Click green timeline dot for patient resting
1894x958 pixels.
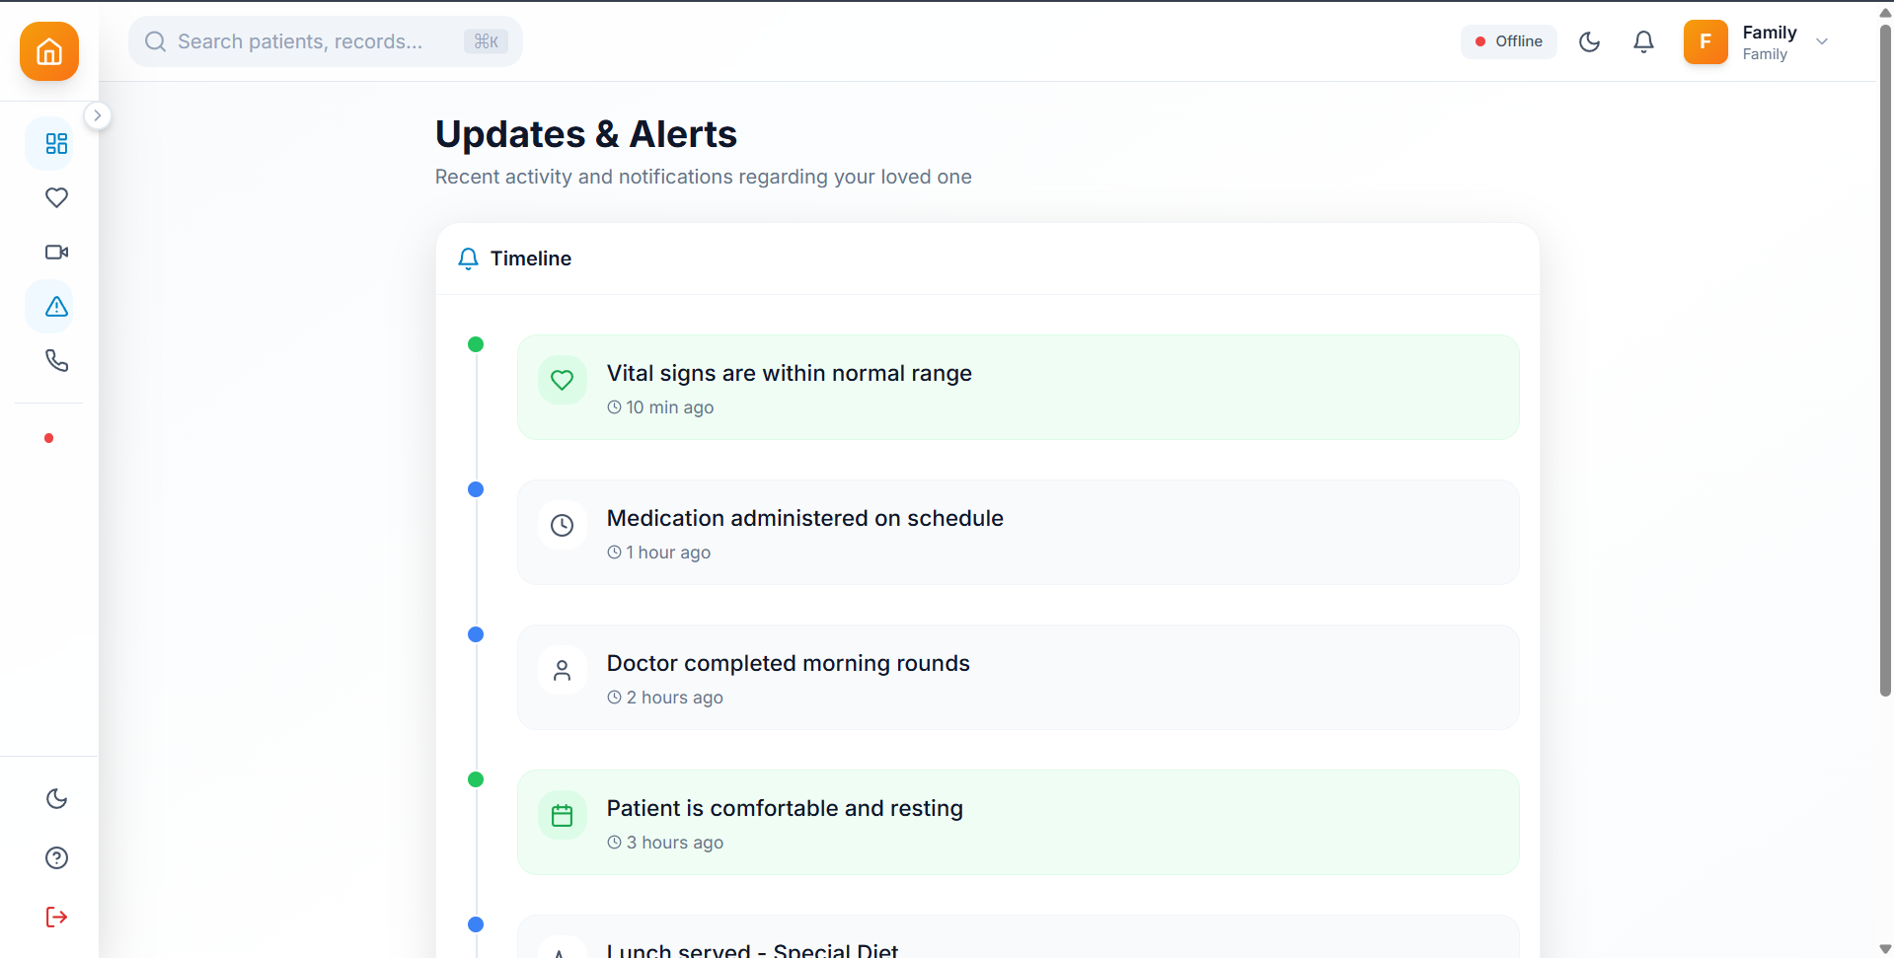pyautogui.click(x=476, y=779)
